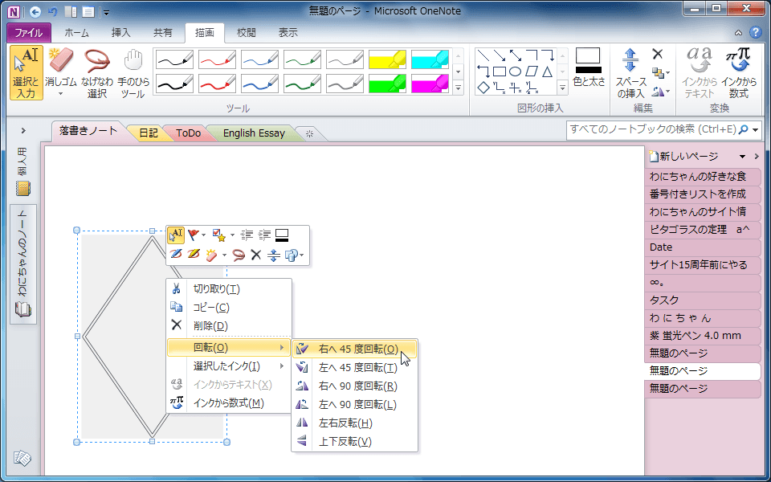Click the delete X icon in 編集 group

coord(658,54)
